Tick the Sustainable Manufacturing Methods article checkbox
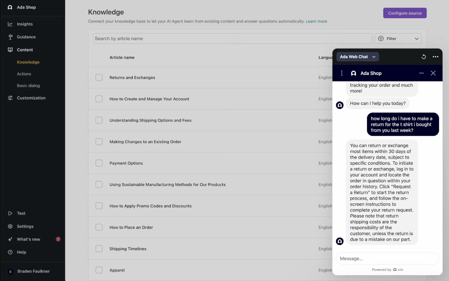 (99, 184)
